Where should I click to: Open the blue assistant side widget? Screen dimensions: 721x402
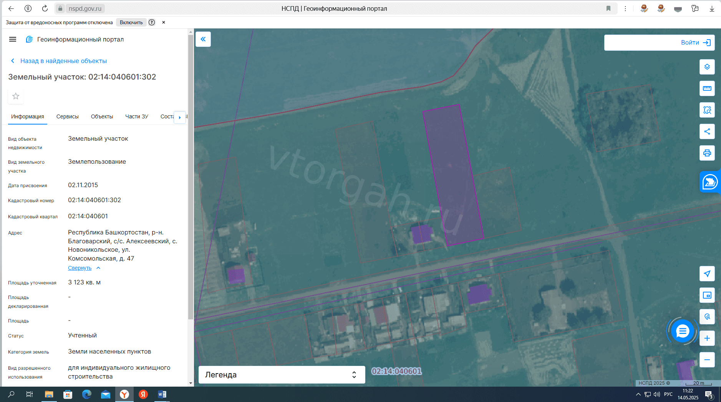pos(710,182)
